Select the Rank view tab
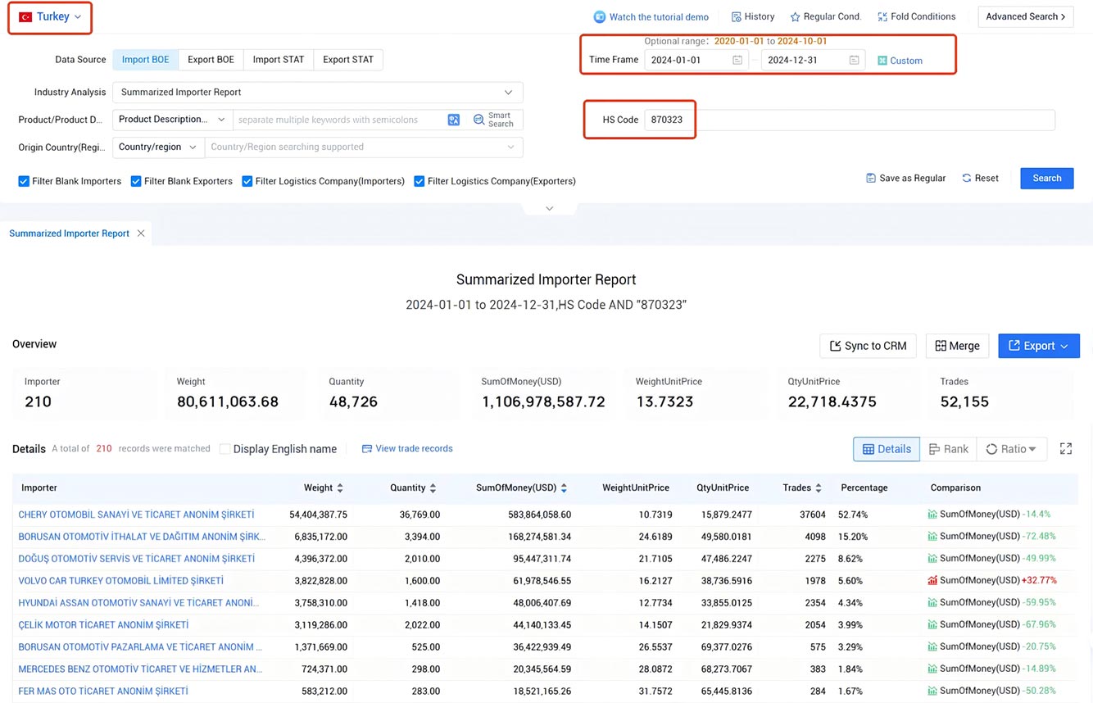The height and width of the screenshot is (703, 1093). pos(948,449)
